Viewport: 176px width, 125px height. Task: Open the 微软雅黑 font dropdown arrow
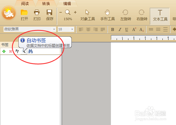[54, 29]
